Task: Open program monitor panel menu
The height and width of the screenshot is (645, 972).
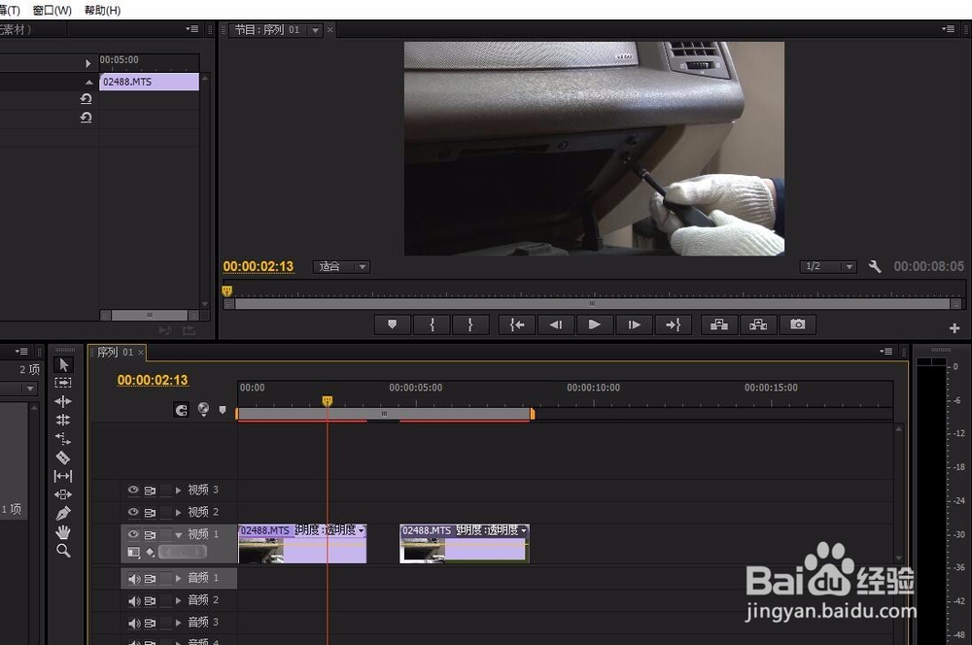Action: (948, 28)
